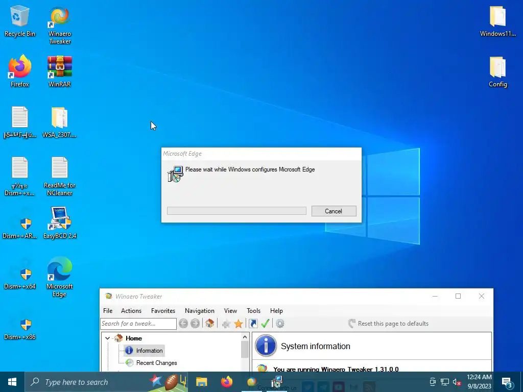Open the Recycle Bin desktop icon

click(x=20, y=21)
